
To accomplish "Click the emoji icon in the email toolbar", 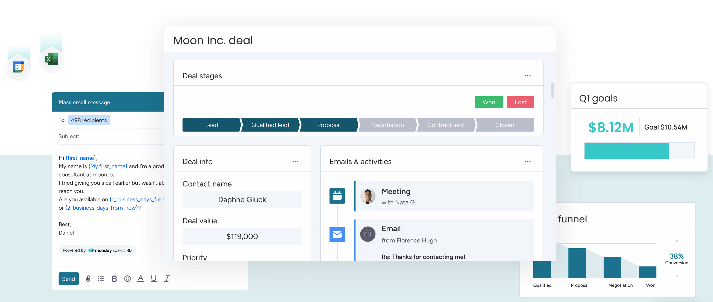I will coord(127,278).
